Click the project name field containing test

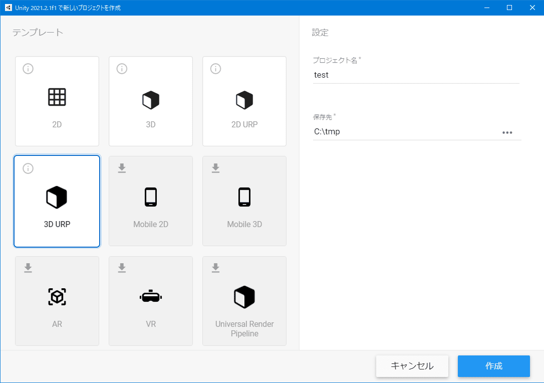tap(416, 75)
